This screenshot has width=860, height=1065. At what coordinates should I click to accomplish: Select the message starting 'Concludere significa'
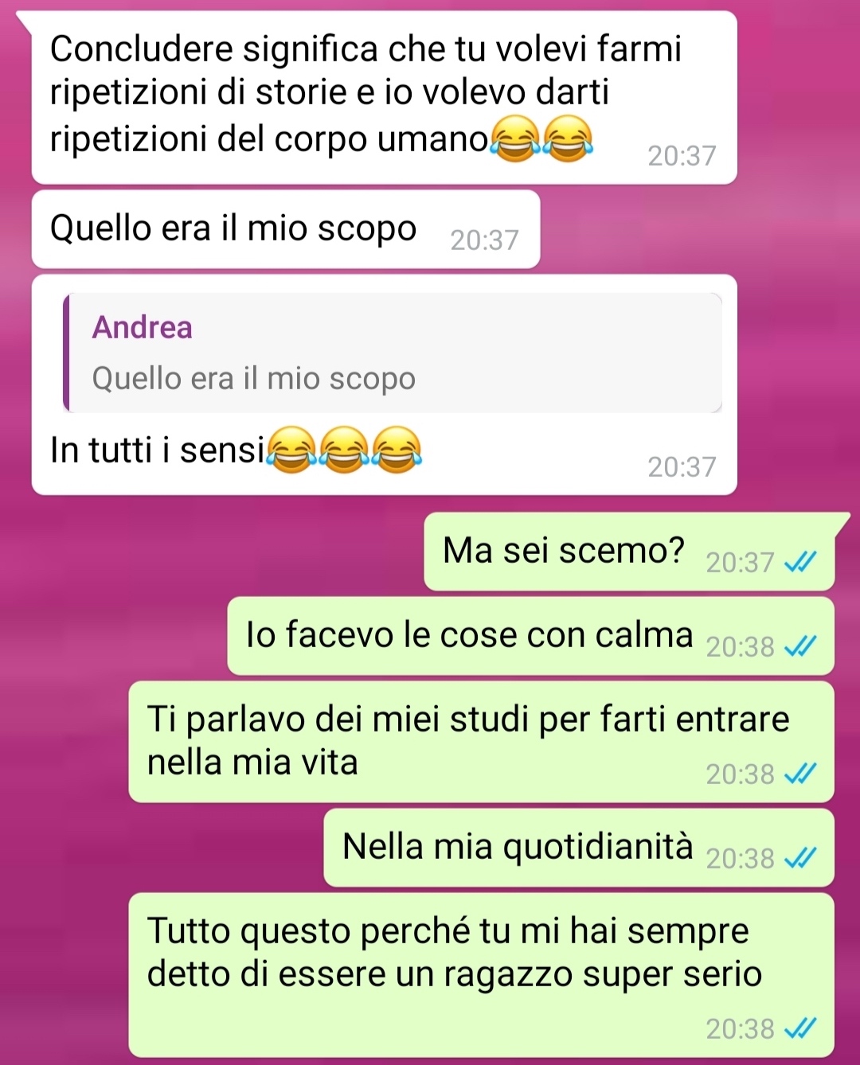385,98
